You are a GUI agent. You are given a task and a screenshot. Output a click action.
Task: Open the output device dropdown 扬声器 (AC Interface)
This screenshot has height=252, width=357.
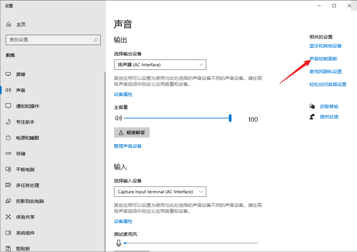coord(160,65)
